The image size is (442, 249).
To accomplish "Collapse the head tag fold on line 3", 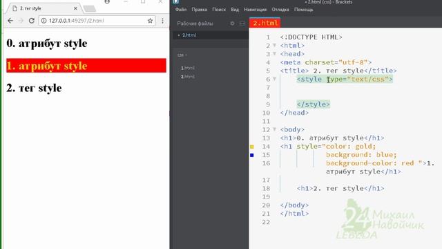I will 274,54.
